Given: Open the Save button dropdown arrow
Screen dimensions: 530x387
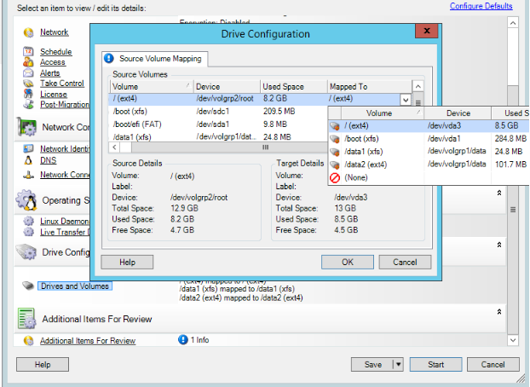Looking at the screenshot, I should pos(397,365).
